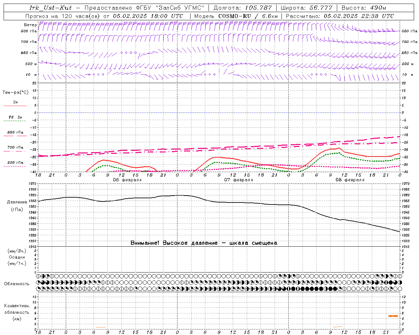Screen dimensions: 419x335
Task: Click the left "500 гПа" wind level label
Action: [x=29, y=31]
